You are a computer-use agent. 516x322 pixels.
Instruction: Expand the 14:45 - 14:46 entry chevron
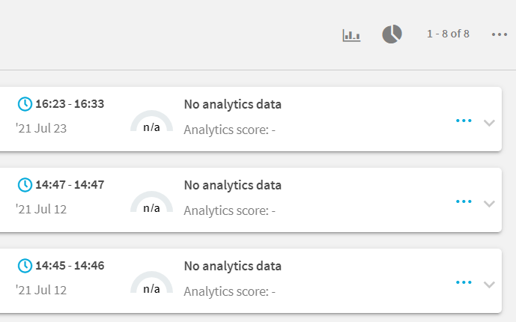point(489,285)
